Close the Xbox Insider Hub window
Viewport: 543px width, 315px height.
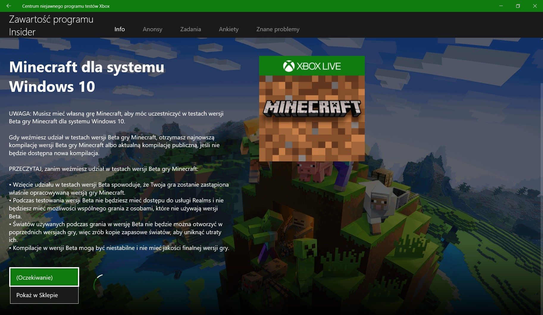point(535,6)
